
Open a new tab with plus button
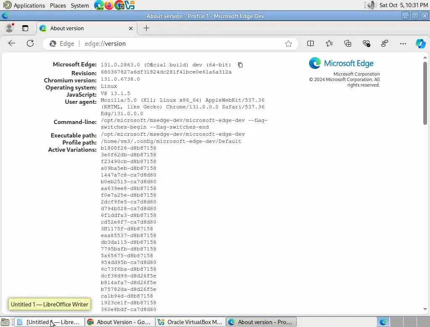coord(146,28)
